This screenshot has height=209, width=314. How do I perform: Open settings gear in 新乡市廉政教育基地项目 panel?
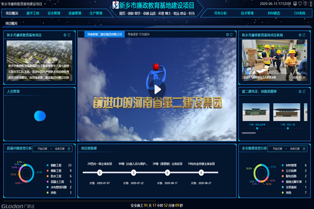(x=65, y=35)
